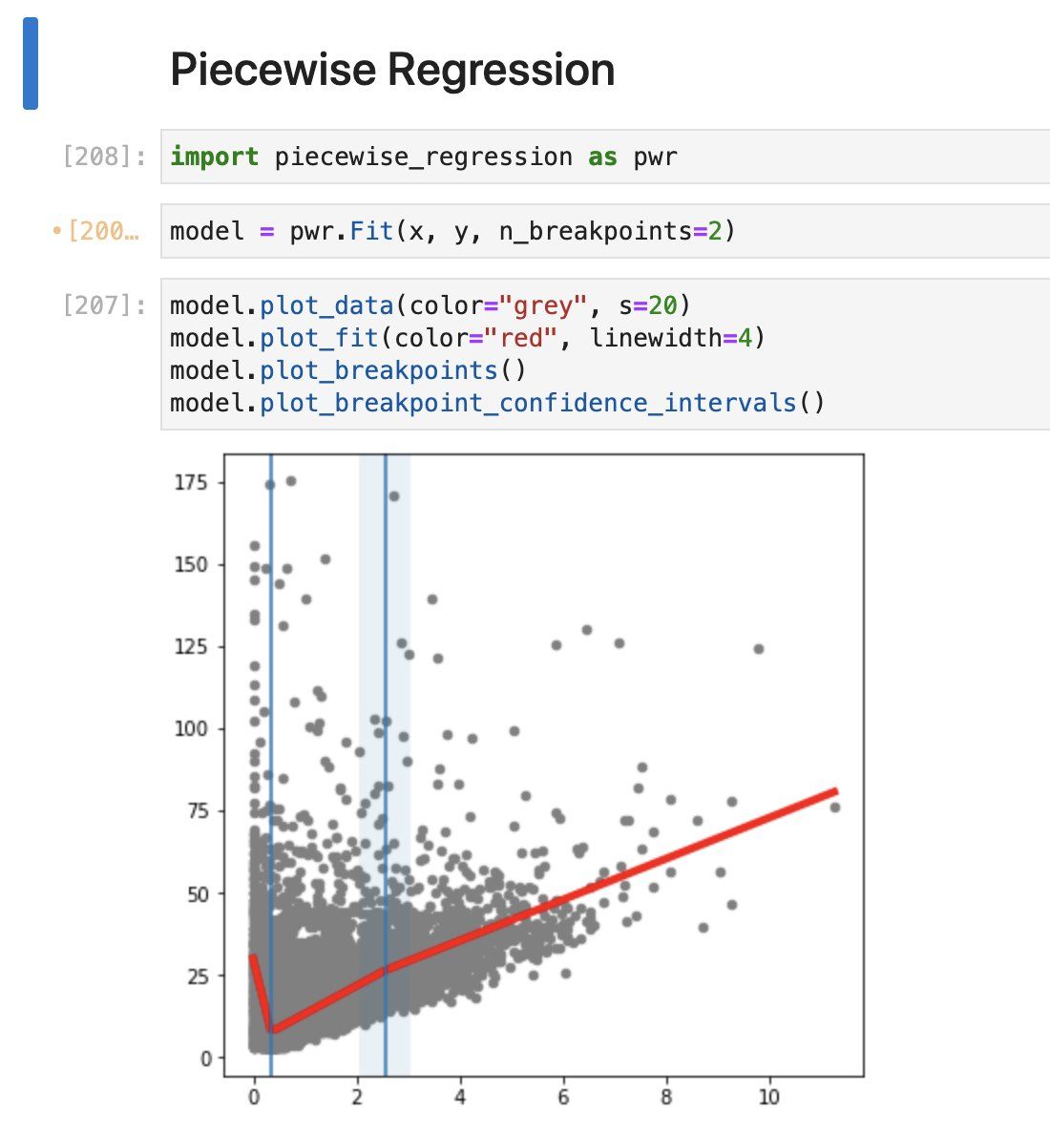Viewport: 1050px width, 1134px height.
Task: Click the blue collapse bar beside the heading
Action: 31,63
